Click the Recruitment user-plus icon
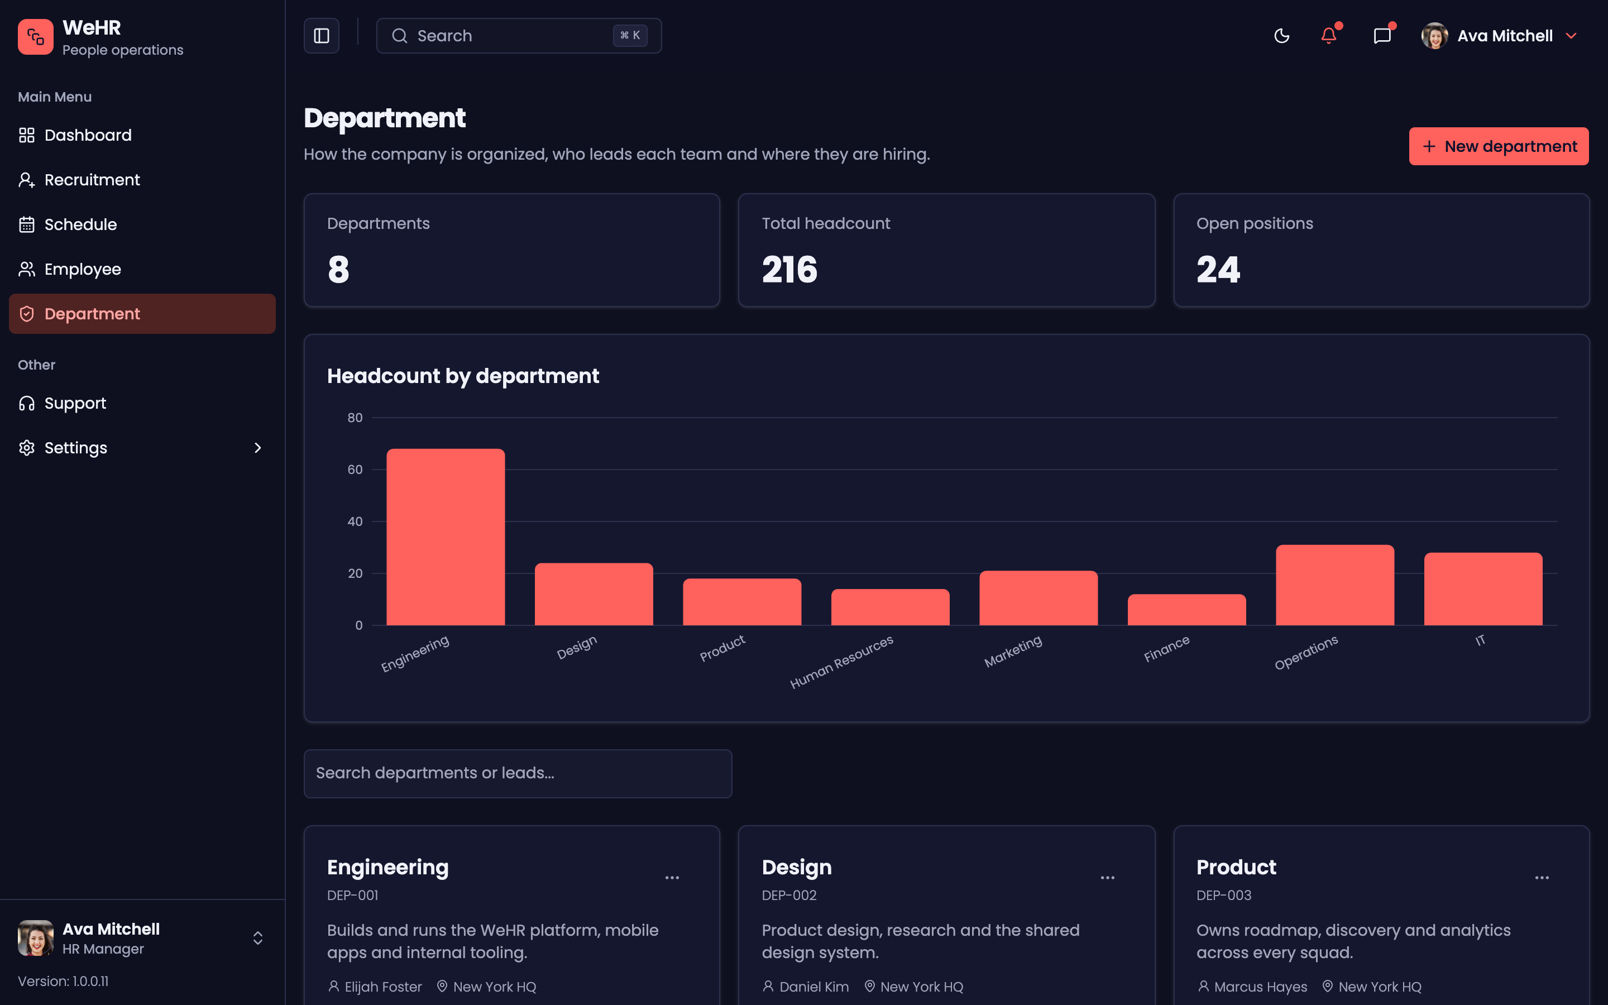 click(x=27, y=180)
